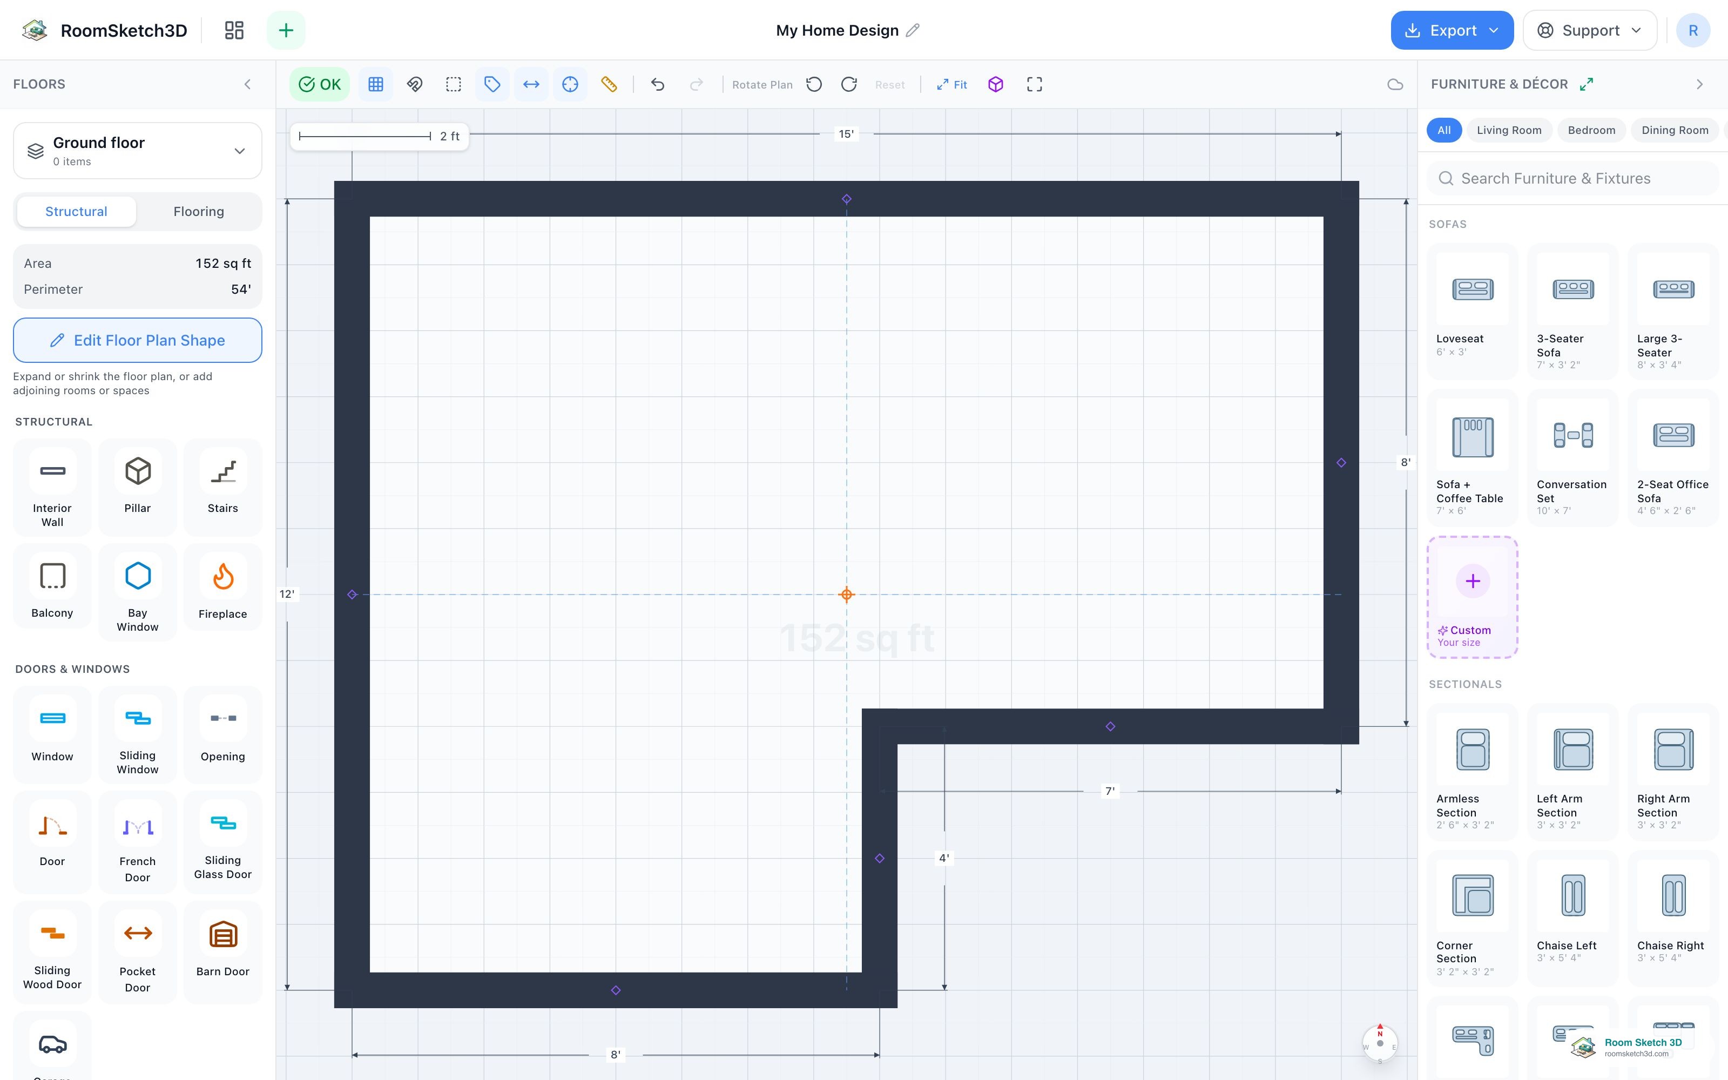
Task: Open the Support dropdown menu
Action: 1589,30
